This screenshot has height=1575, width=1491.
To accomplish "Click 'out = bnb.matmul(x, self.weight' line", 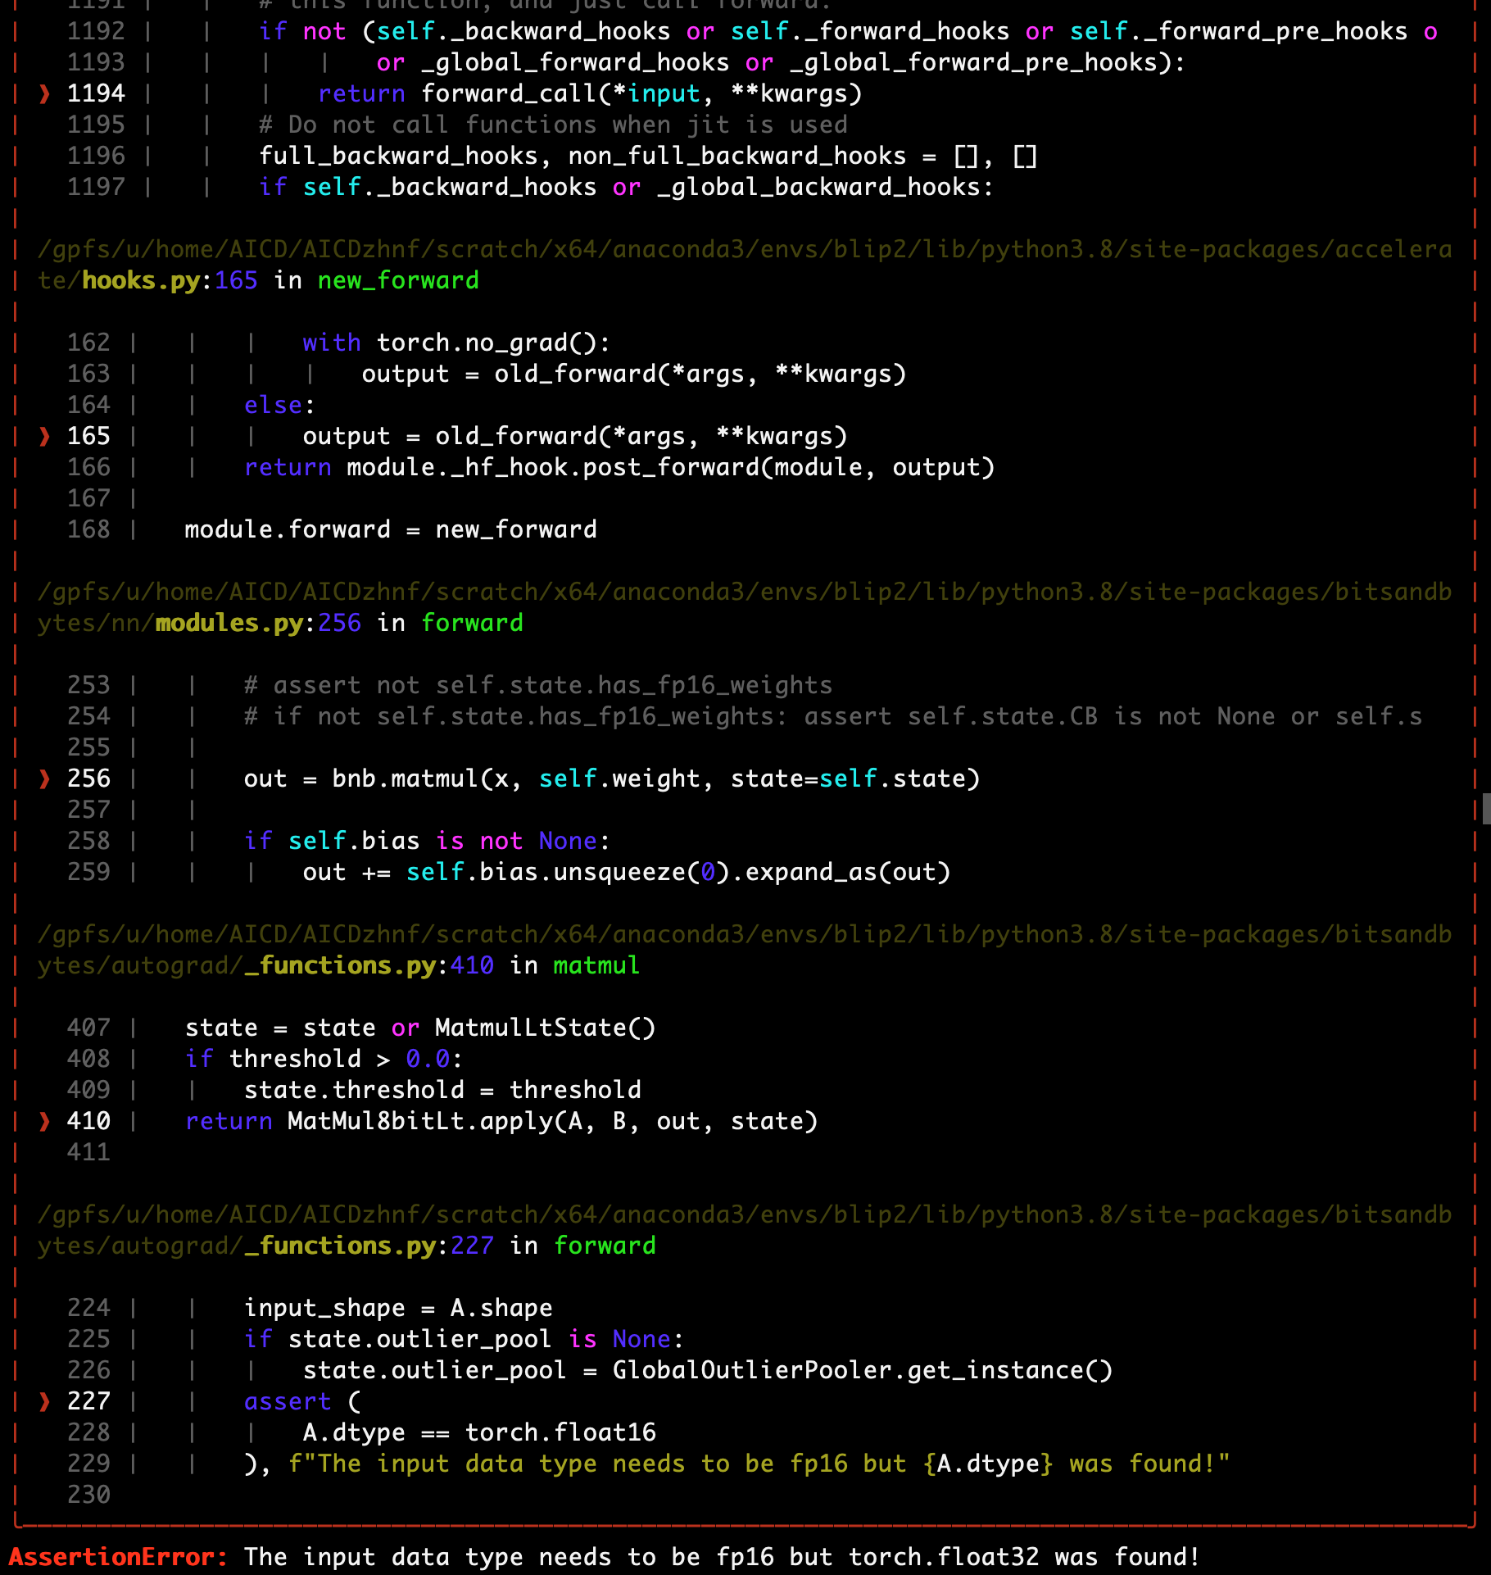I will pos(612,778).
